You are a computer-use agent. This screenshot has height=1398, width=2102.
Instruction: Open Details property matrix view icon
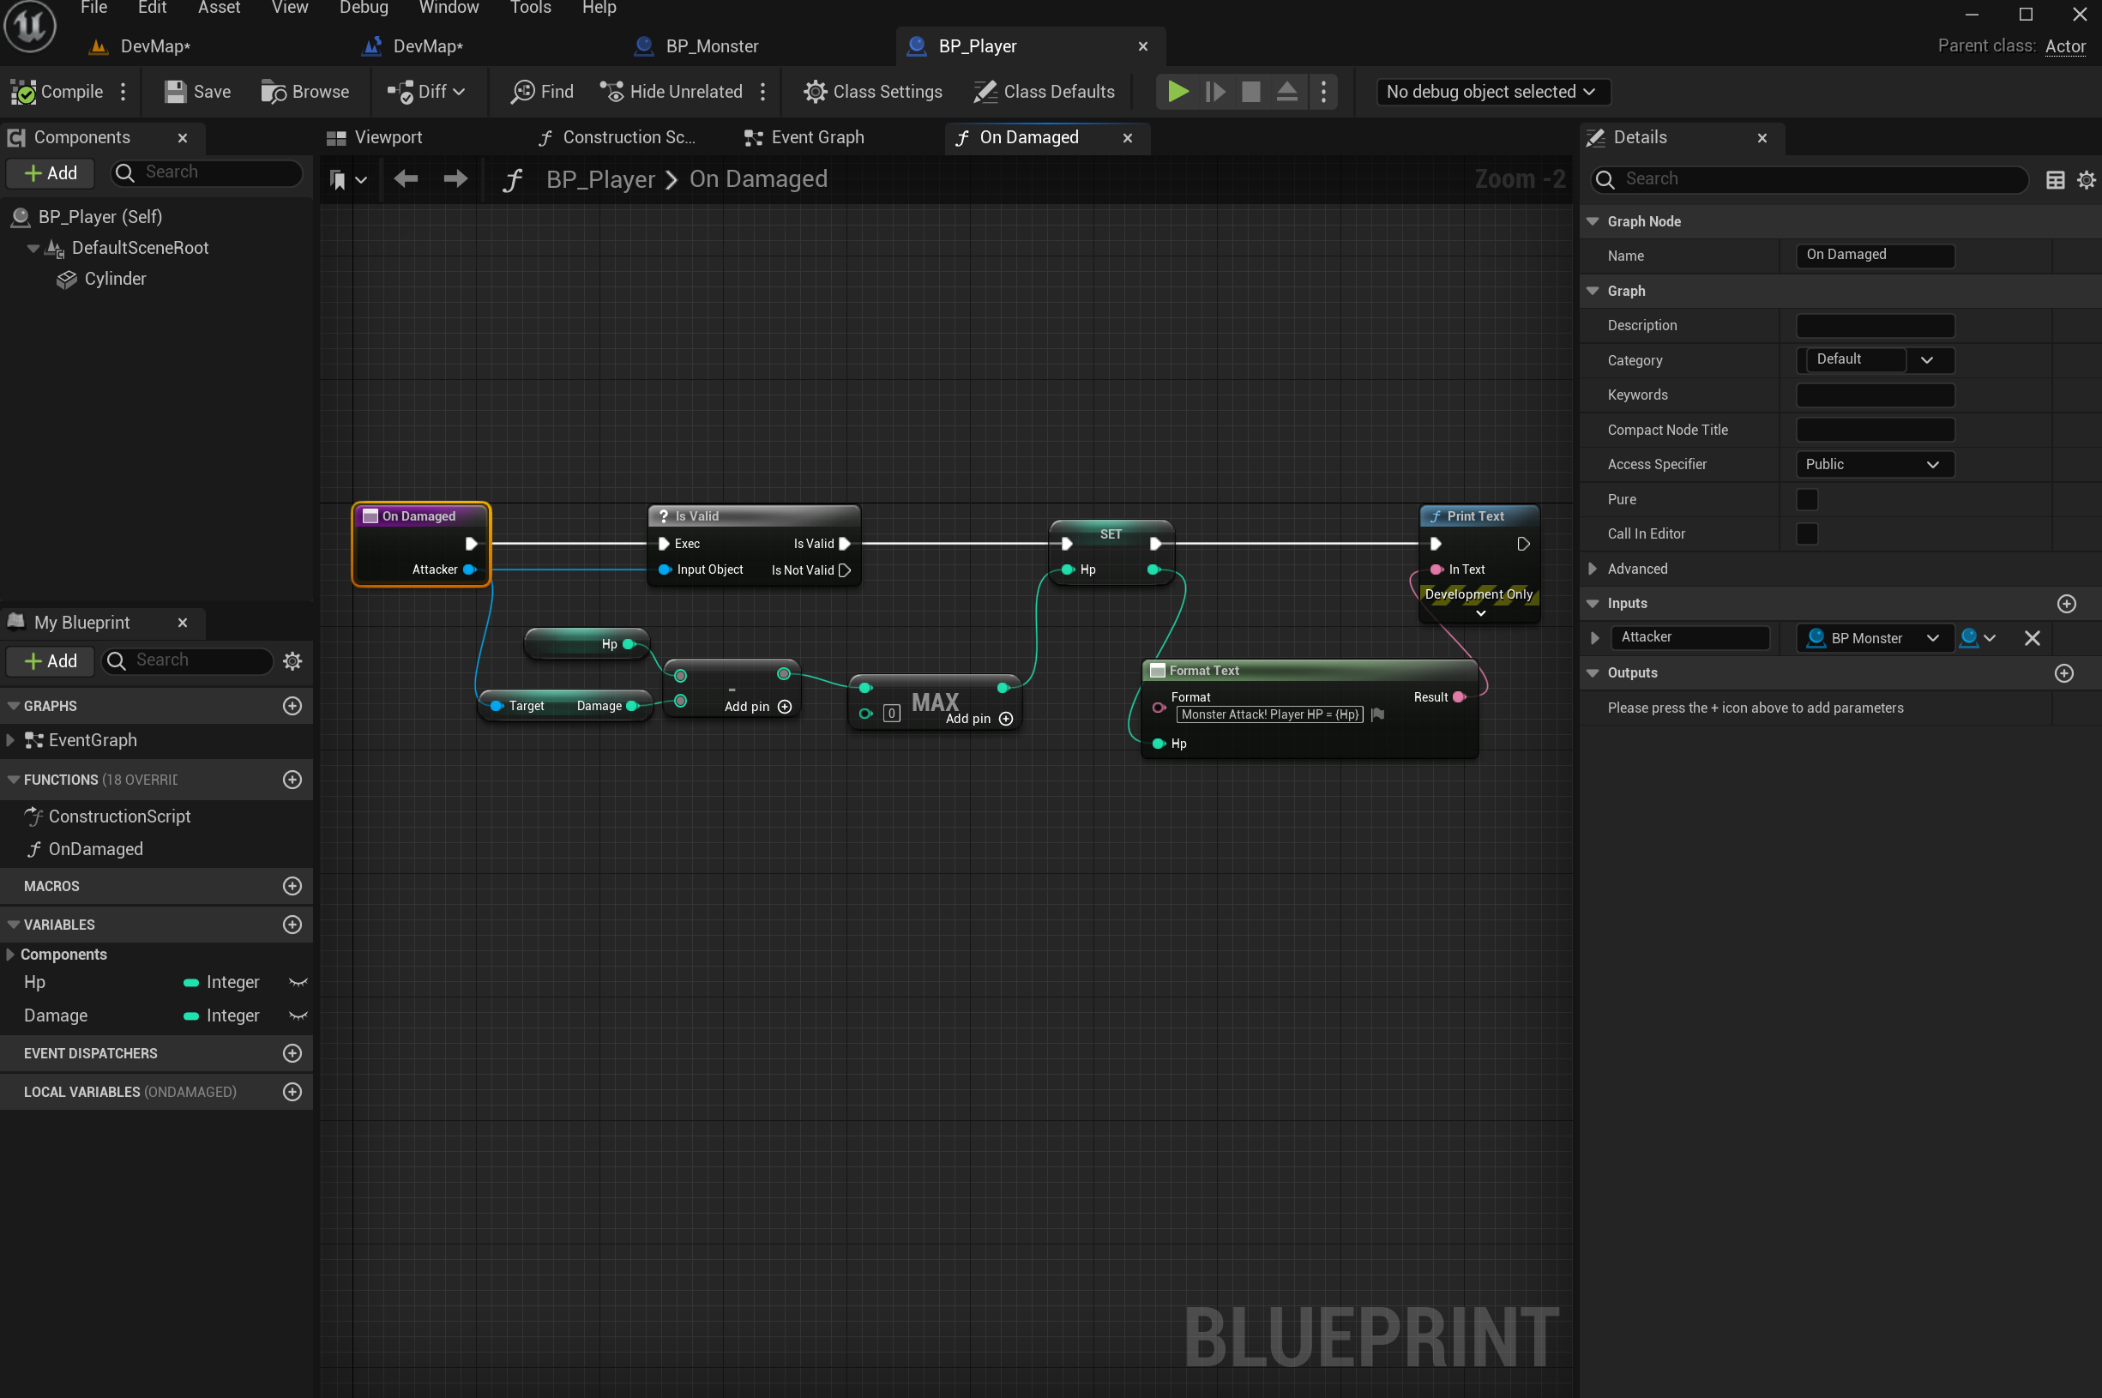[x=2055, y=180]
